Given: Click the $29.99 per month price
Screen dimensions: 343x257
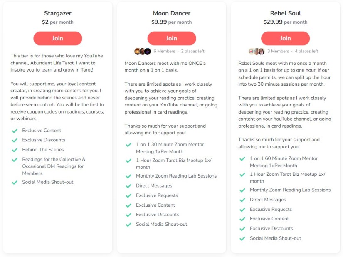Looking at the screenshot, I should [285, 22].
